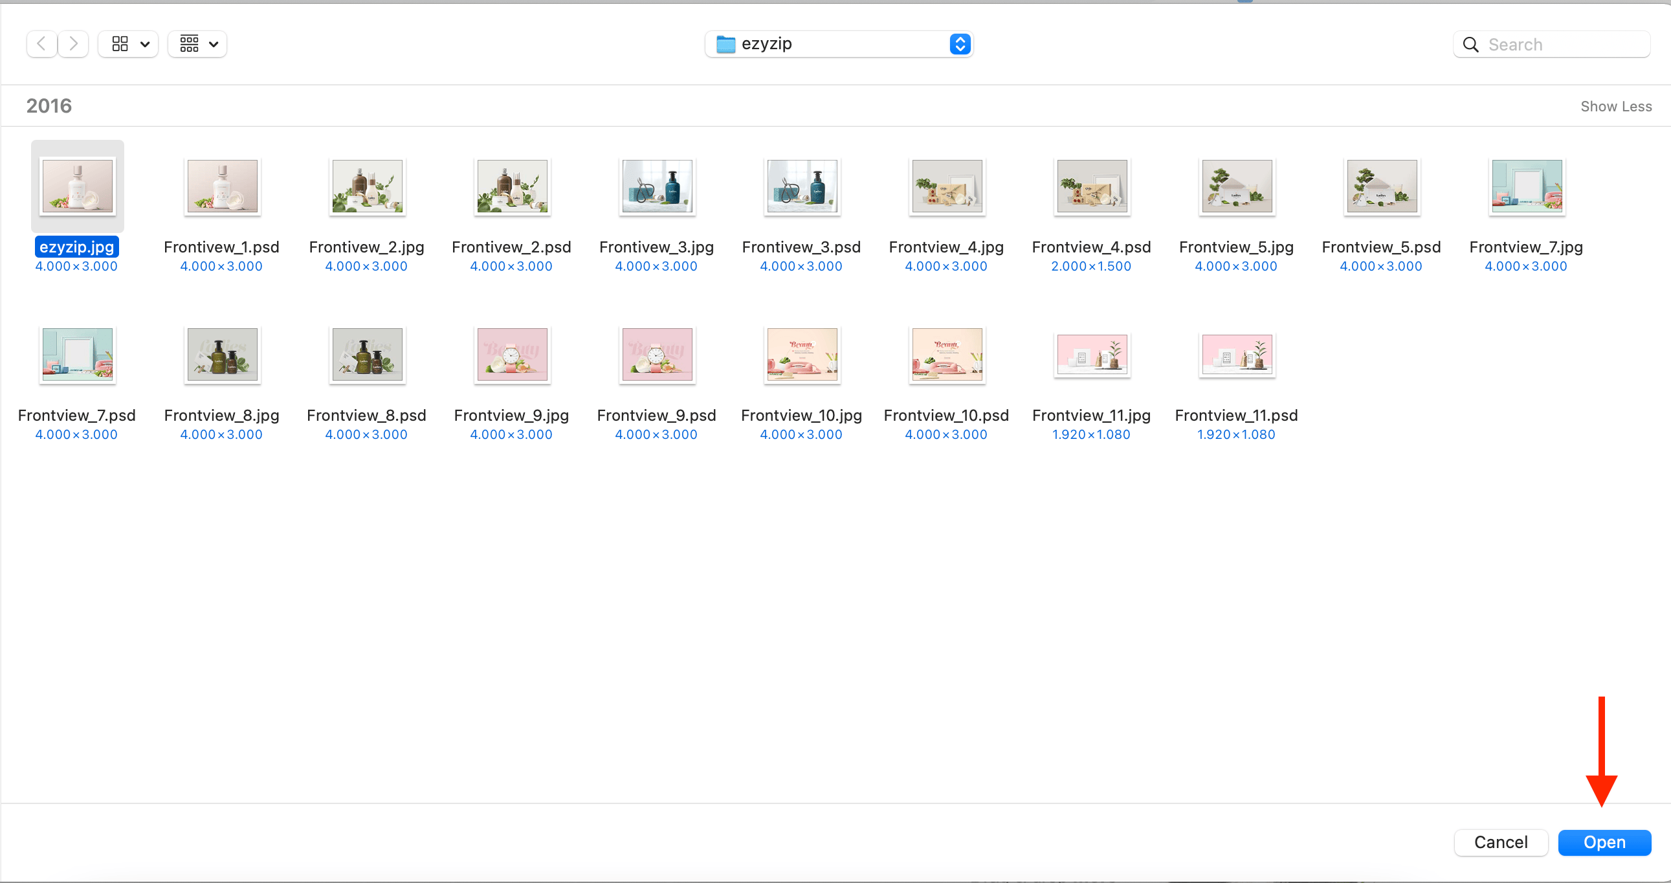Click the Frontview_4.psd file name
This screenshot has width=1671, height=883.
1091,247
